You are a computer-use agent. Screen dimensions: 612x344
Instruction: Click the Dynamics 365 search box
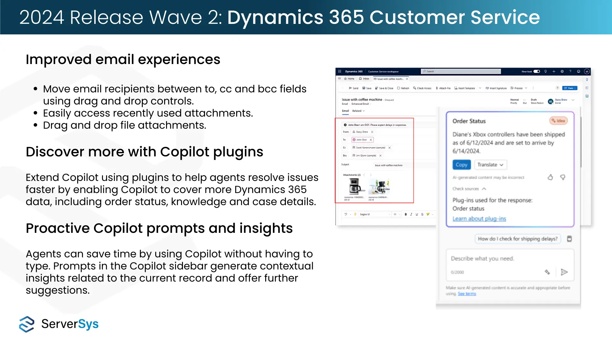point(461,71)
